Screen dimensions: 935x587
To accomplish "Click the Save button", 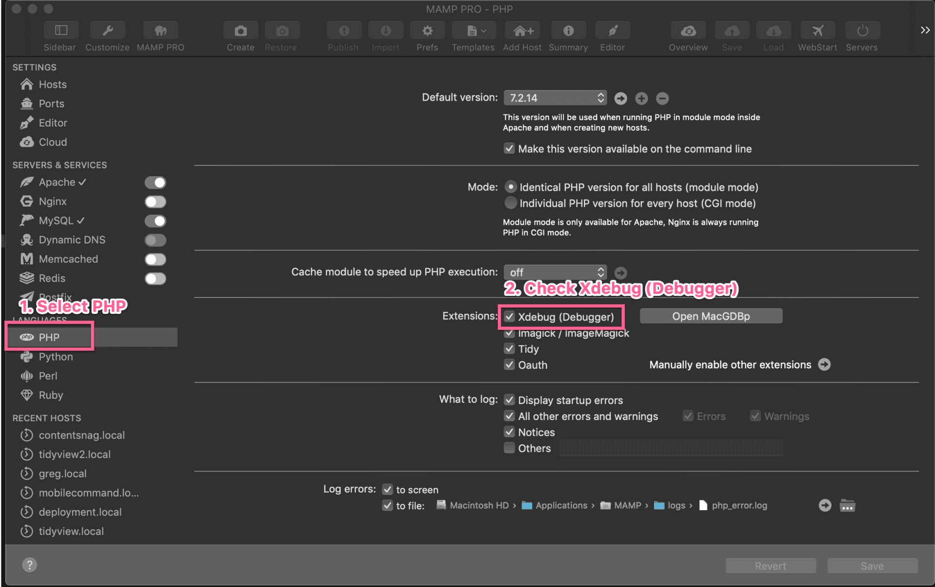I will tap(872, 566).
